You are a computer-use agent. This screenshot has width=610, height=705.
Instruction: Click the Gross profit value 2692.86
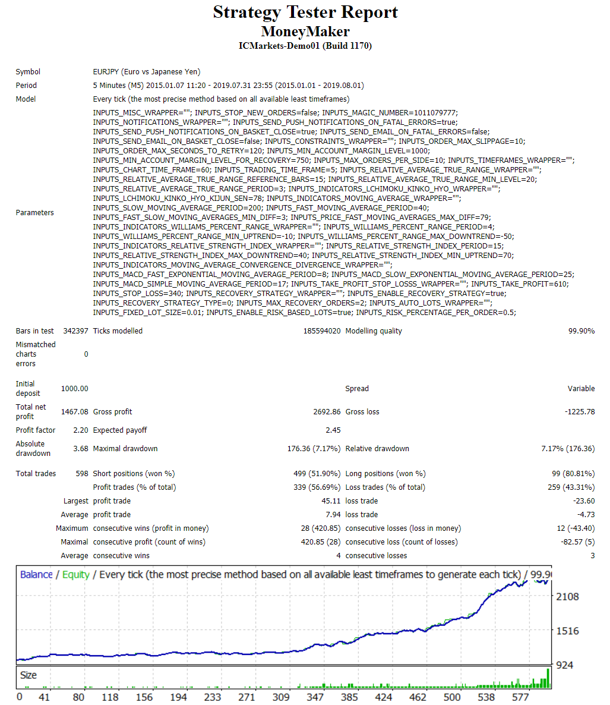[327, 412]
